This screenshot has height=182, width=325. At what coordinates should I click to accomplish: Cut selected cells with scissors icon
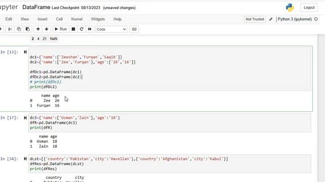pyautogui.click(x=10, y=29)
